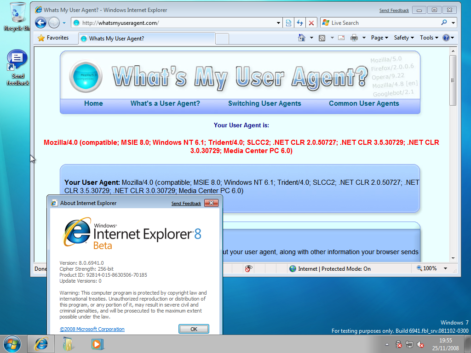Click the muted volume tray icon
Screen dimensions: 471x353
420,344
